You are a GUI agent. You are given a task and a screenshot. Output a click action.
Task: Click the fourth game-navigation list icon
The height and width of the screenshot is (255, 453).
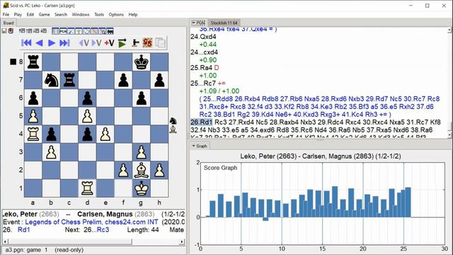pyautogui.click(x=44, y=30)
